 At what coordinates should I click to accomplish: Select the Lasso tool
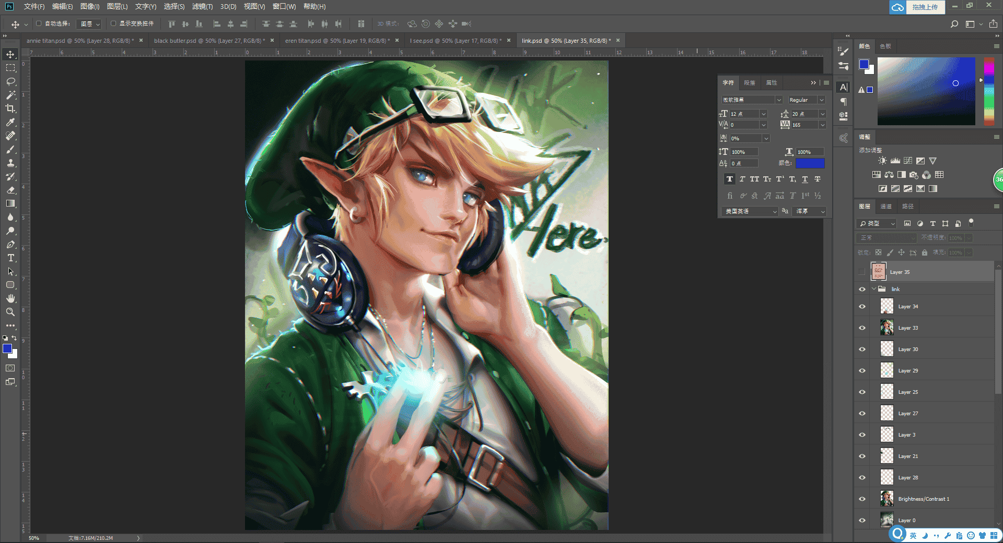[x=10, y=81]
